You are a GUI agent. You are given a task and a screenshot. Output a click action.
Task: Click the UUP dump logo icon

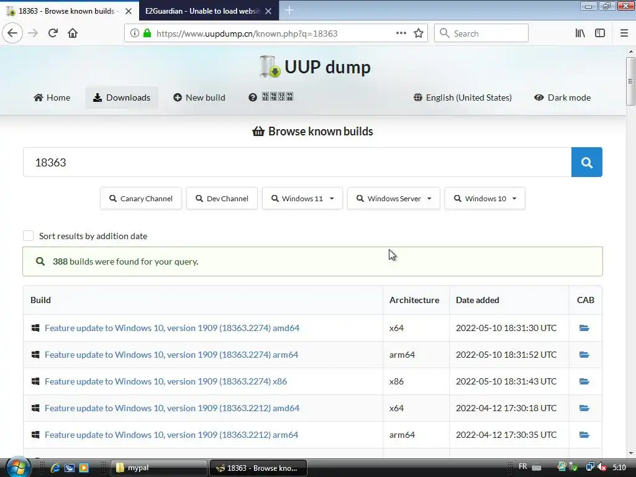(x=270, y=66)
